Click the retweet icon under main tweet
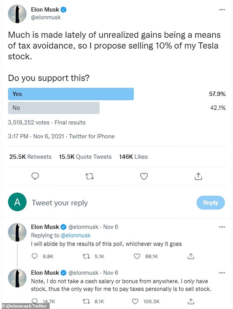The image size is (233, 309). (x=89, y=176)
